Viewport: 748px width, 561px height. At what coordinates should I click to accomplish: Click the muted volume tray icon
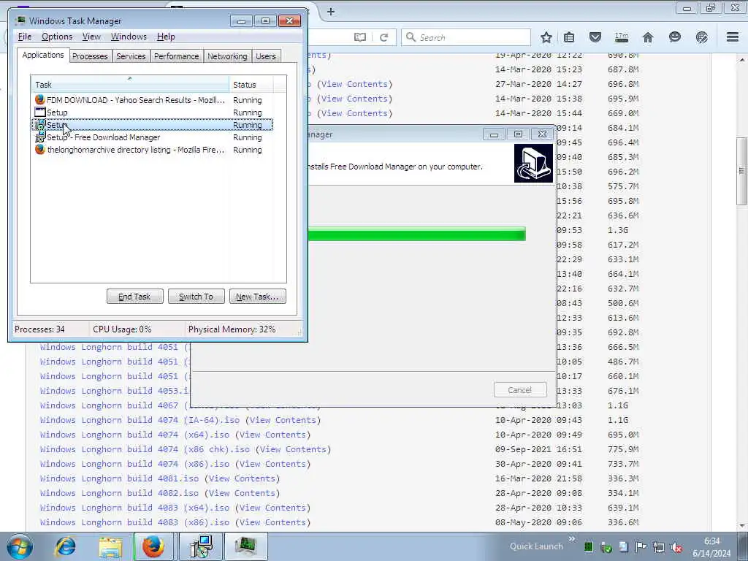(x=676, y=547)
